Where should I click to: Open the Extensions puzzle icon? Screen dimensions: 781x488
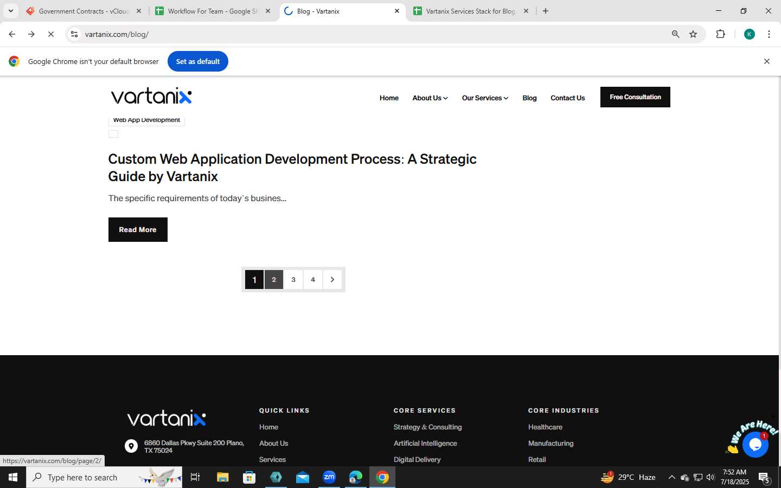pyautogui.click(x=720, y=34)
